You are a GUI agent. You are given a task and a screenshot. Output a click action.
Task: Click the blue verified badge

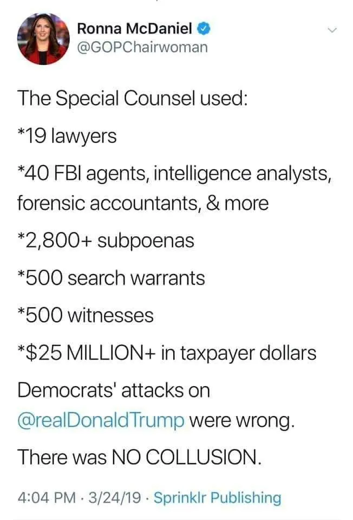tap(203, 27)
